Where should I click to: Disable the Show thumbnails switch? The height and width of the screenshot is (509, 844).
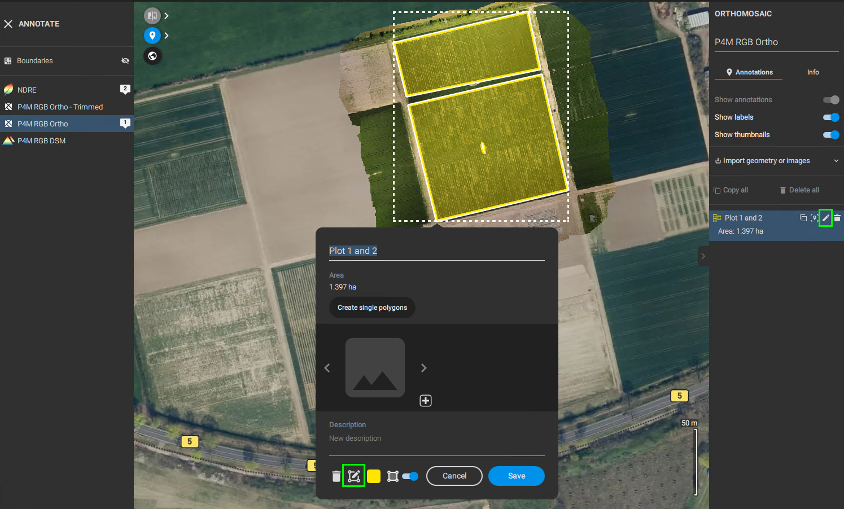831,135
